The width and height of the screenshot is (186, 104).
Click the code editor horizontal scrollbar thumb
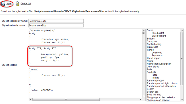coord(66,99)
